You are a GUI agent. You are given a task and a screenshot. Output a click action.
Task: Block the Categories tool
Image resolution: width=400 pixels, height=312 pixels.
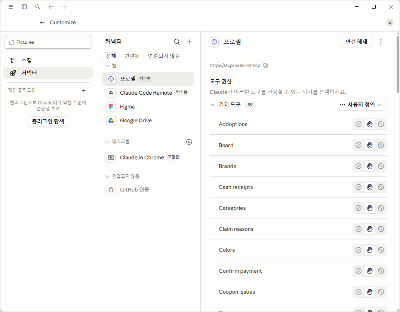tap(381, 208)
